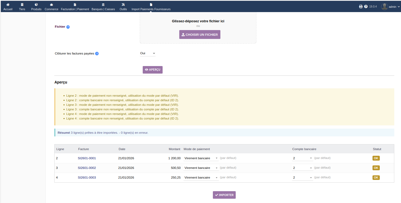Screen dimensions: 401x203
Task: Open the Banques | Caisses bank icon
Action: (x=103, y=5)
